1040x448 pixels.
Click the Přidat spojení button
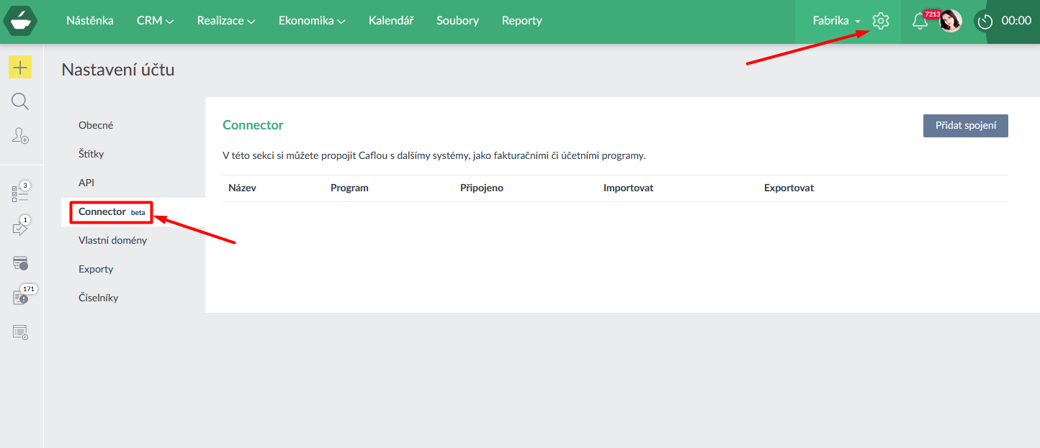coord(965,125)
